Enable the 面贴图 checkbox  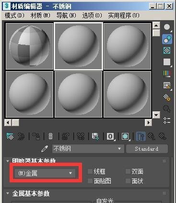coord(90,181)
